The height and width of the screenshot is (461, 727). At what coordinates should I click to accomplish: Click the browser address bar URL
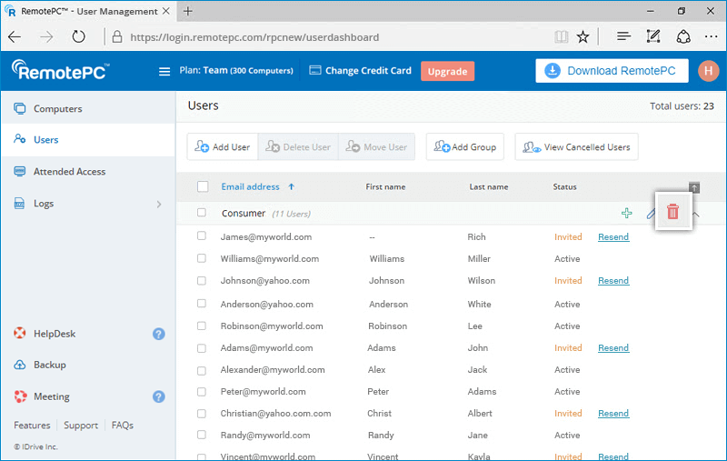(254, 37)
